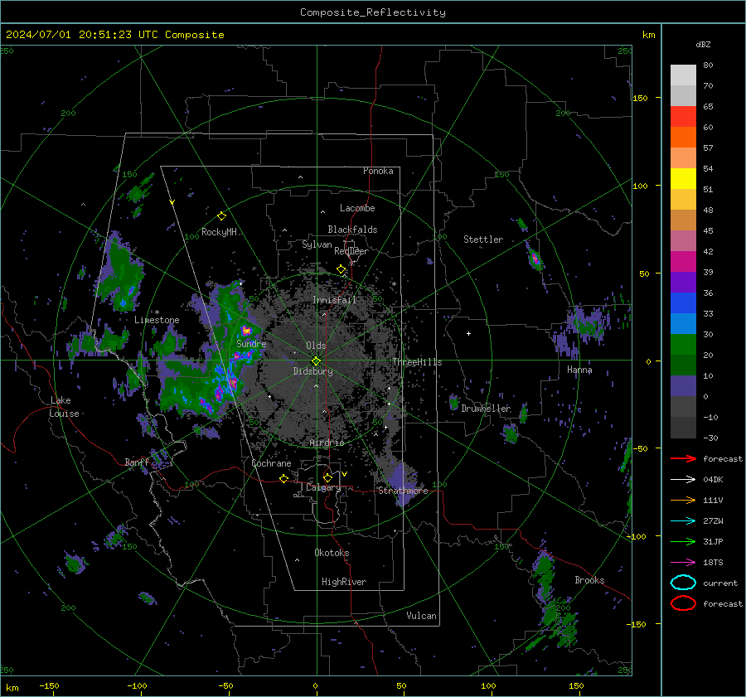Click the yellow diamond marker above Calgary
The width and height of the screenshot is (746, 697).
327,477
